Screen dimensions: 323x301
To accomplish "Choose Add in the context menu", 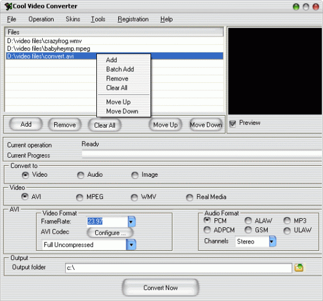I will pyautogui.click(x=123, y=60).
